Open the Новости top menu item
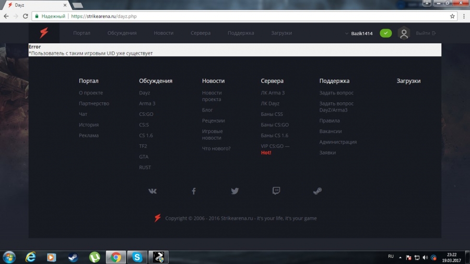The image size is (470, 264). tap(163, 33)
